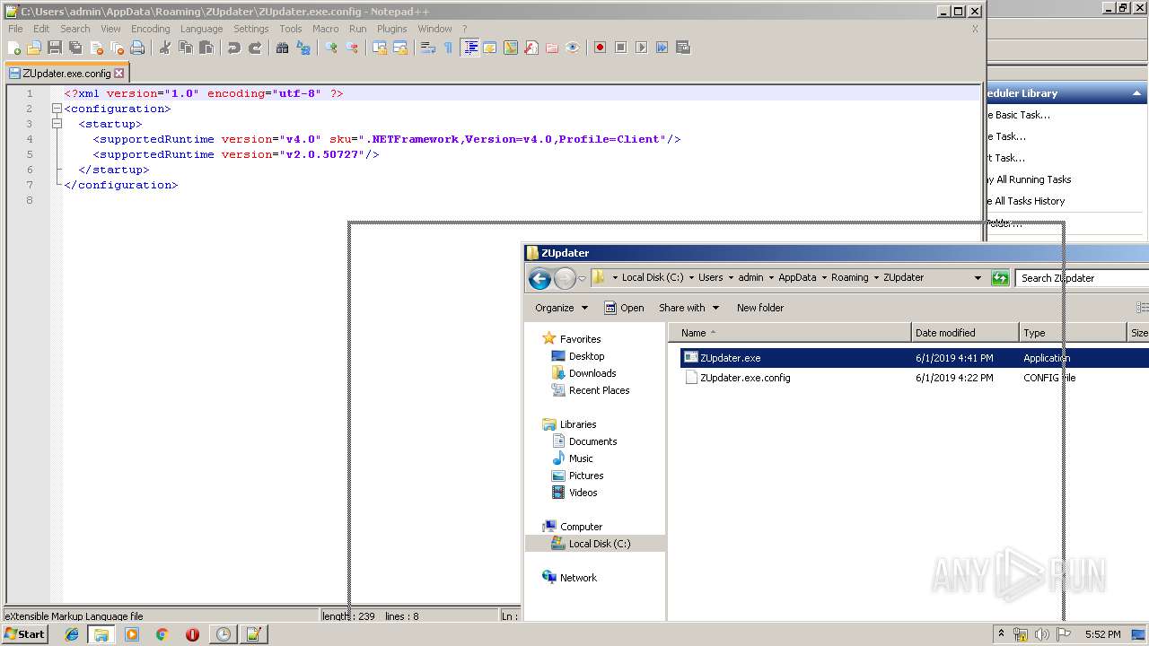Click the Playback macro icon
This screenshot has width=1149, height=646.
point(641,48)
